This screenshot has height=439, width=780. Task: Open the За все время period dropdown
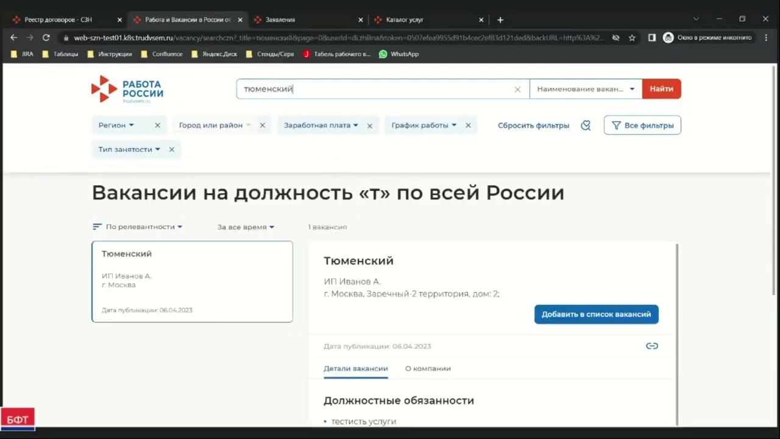click(246, 227)
